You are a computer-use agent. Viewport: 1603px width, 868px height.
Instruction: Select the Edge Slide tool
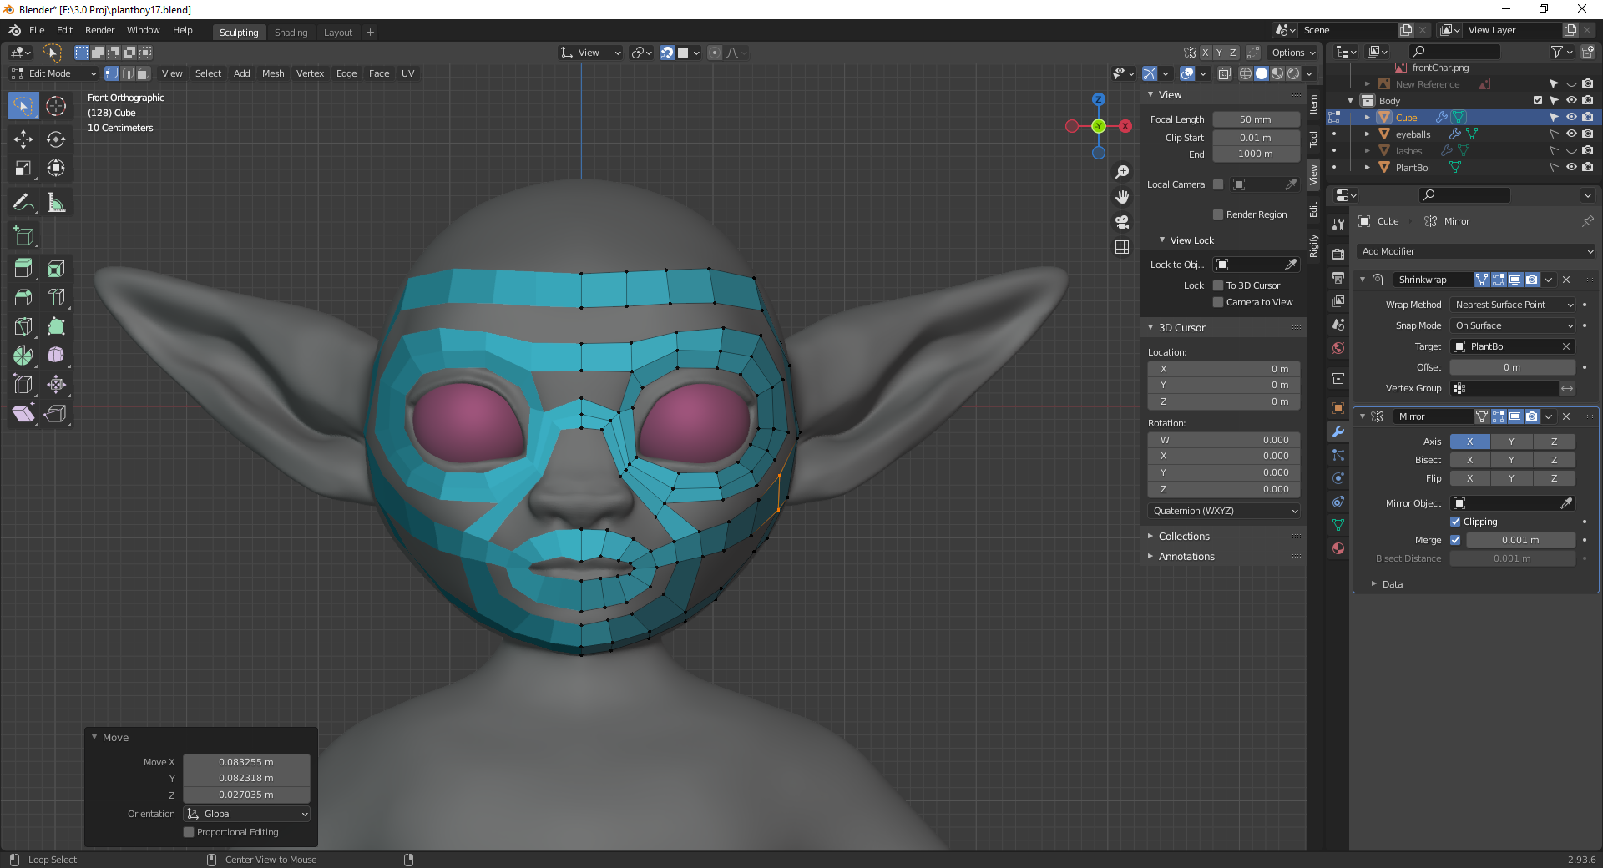click(23, 384)
